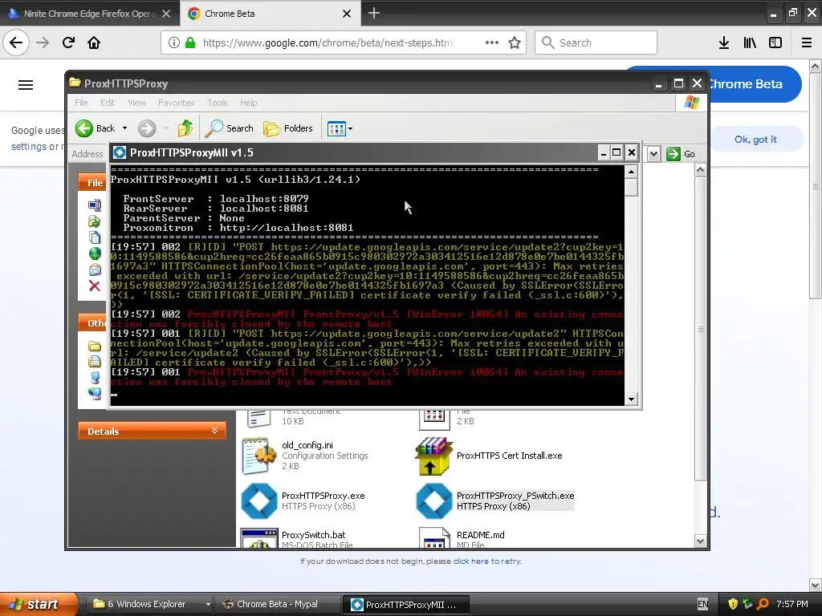Open page actions three-dot menu
Image resolution: width=822 pixels, height=616 pixels.
[x=492, y=43]
